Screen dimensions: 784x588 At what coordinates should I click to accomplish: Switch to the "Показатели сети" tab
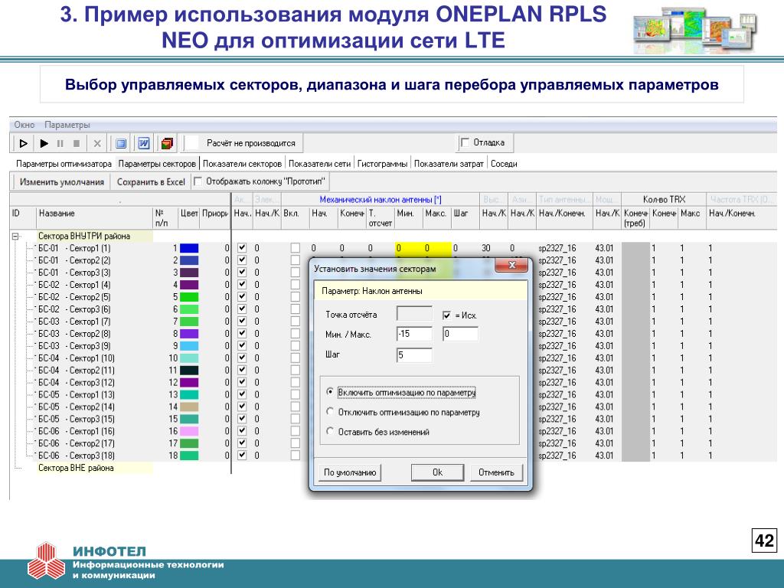pos(319,164)
